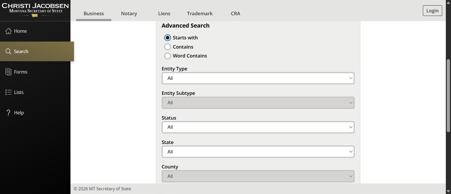451x194 pixels.
Task: Open Lists in the sidebar
Action: 35,92
